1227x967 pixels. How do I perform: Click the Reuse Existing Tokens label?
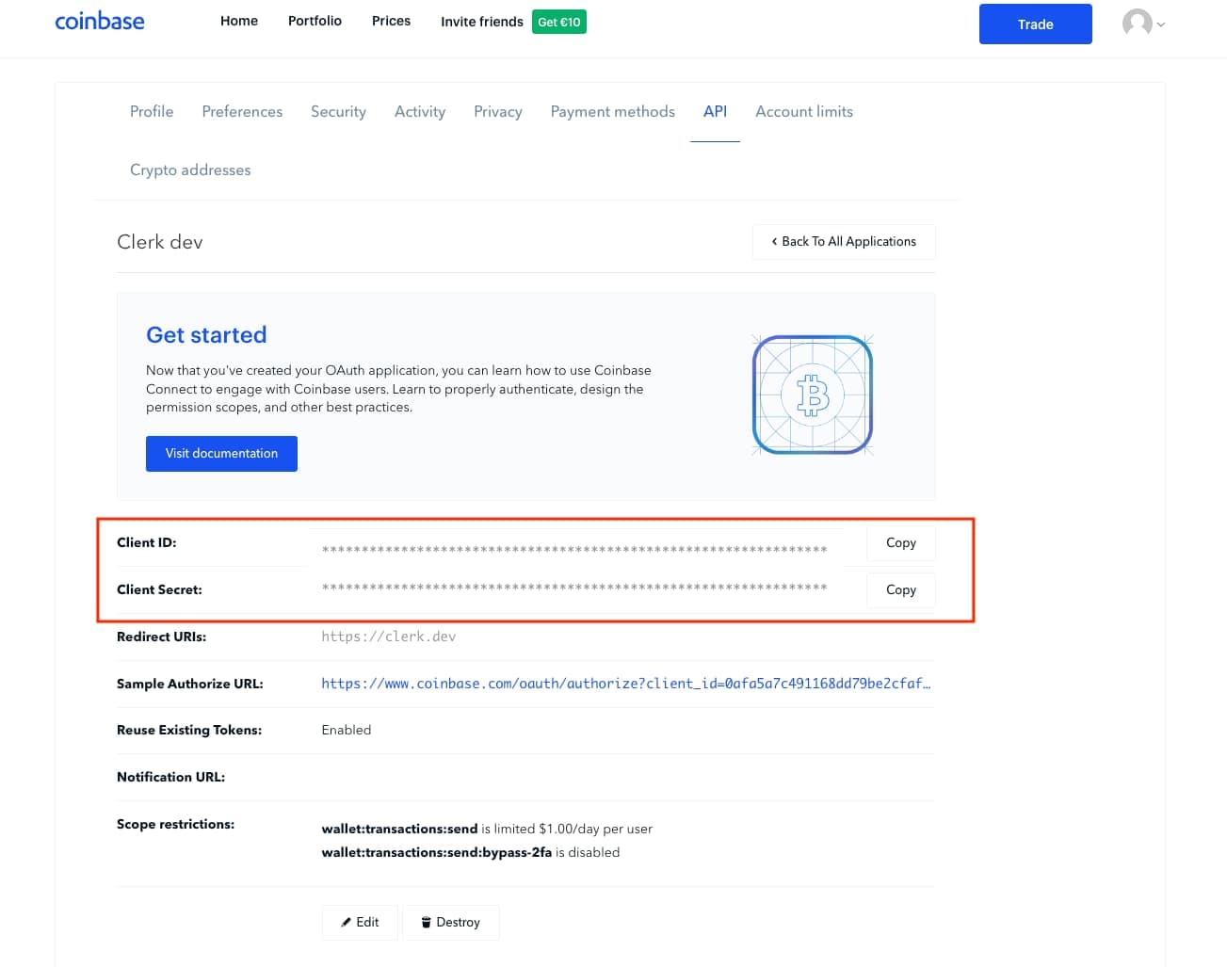(x=189, y=730)
